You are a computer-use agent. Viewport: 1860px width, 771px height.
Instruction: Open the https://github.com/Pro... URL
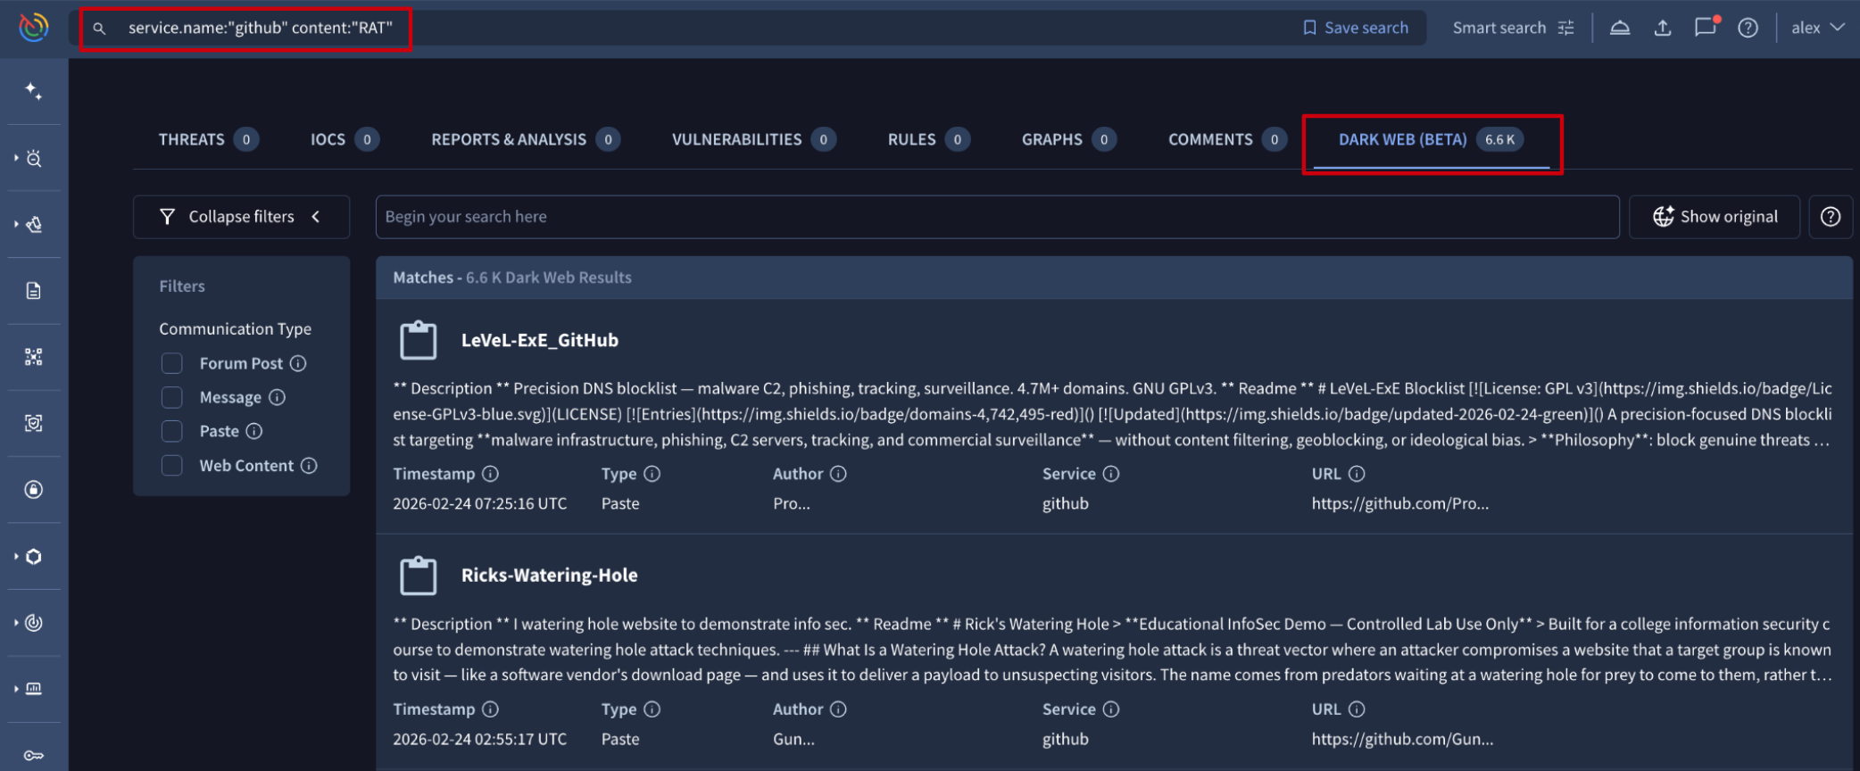tap(1400, 503)
